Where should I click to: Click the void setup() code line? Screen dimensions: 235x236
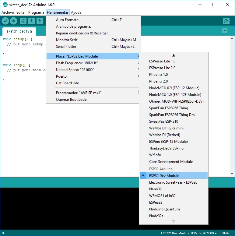click(17, 39)
